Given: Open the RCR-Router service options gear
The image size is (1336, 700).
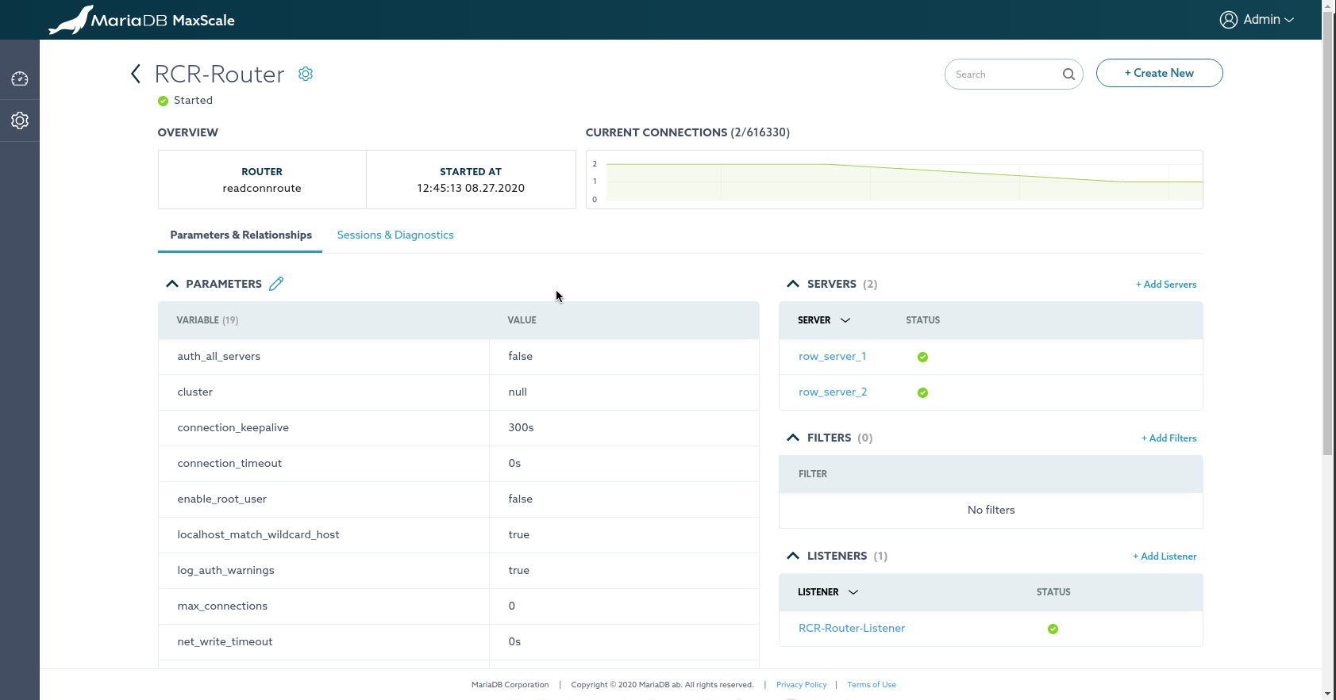Looking at the screenshot, I should 306,74.
